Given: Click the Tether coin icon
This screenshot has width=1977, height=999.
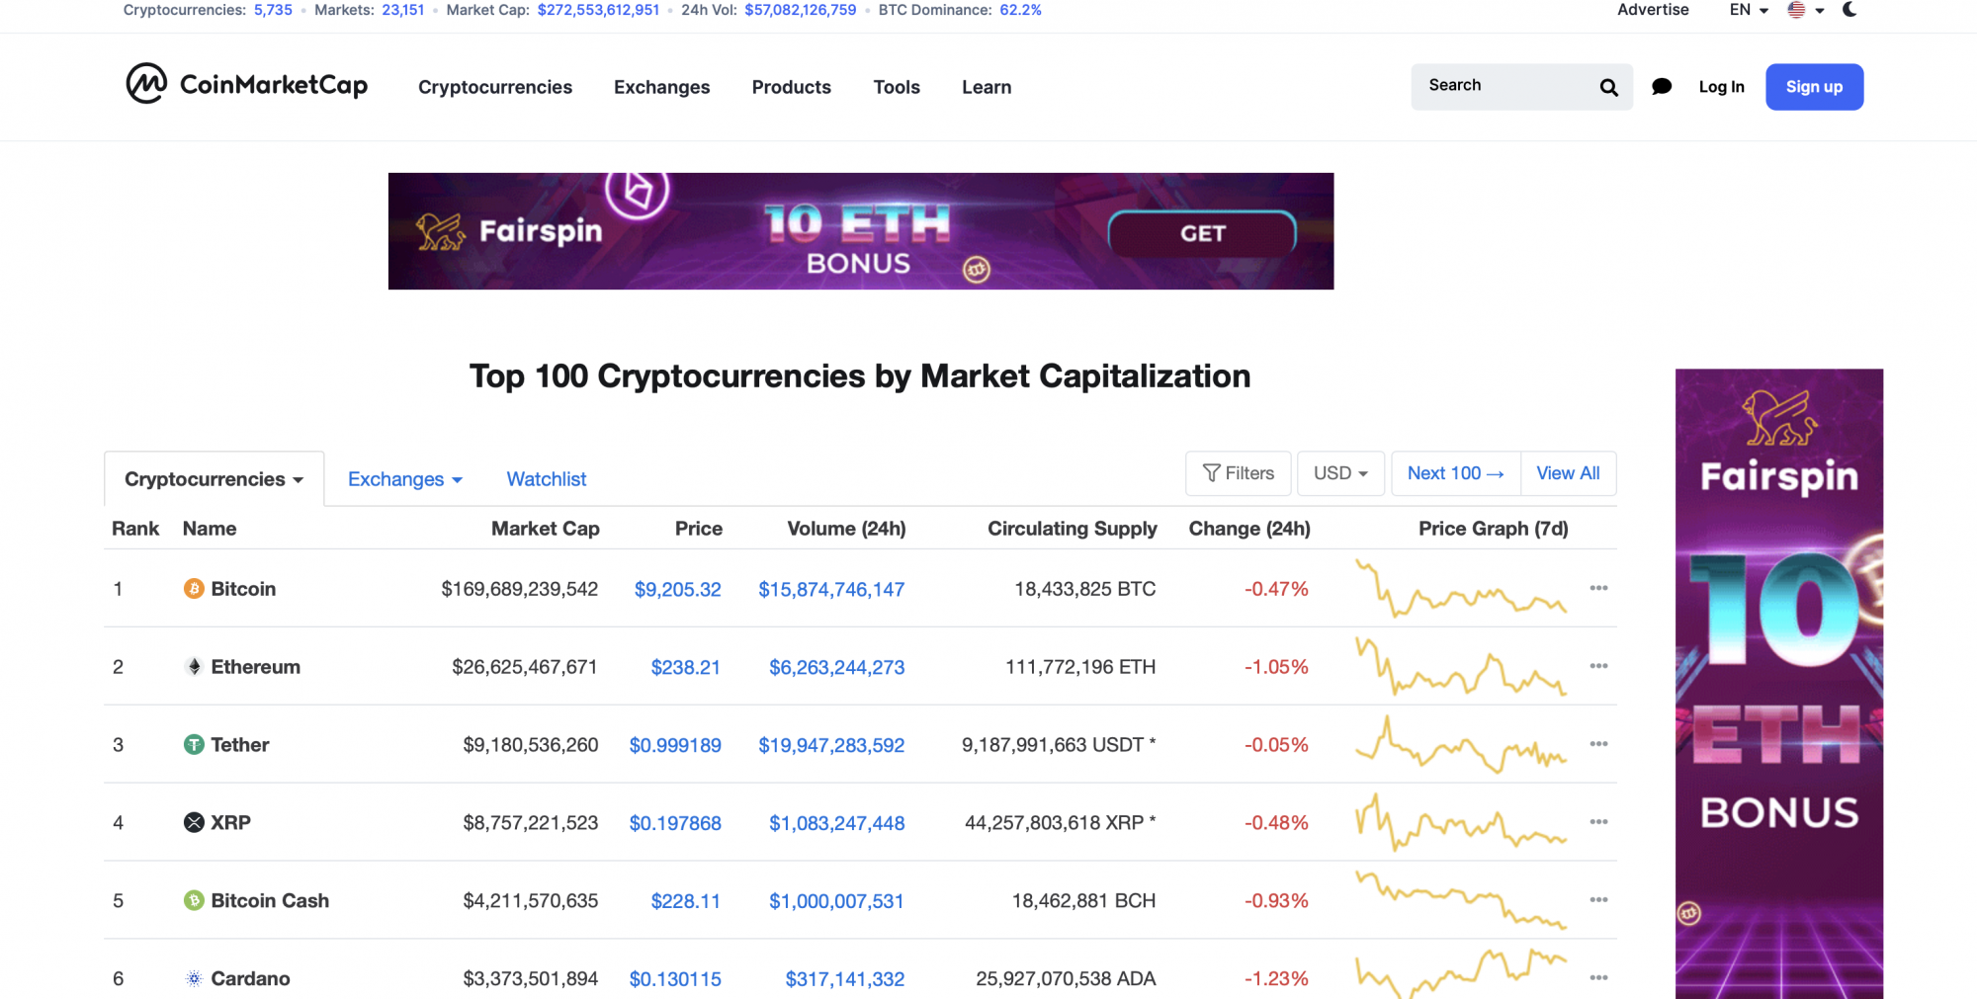Looking at the screenshot, I should tap(194, 744).
